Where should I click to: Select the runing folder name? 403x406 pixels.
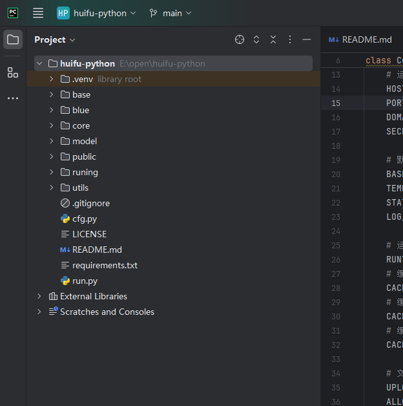[x=85, y=173]
